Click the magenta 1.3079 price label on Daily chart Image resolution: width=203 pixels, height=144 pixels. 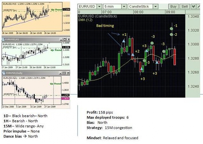[66, 99]
